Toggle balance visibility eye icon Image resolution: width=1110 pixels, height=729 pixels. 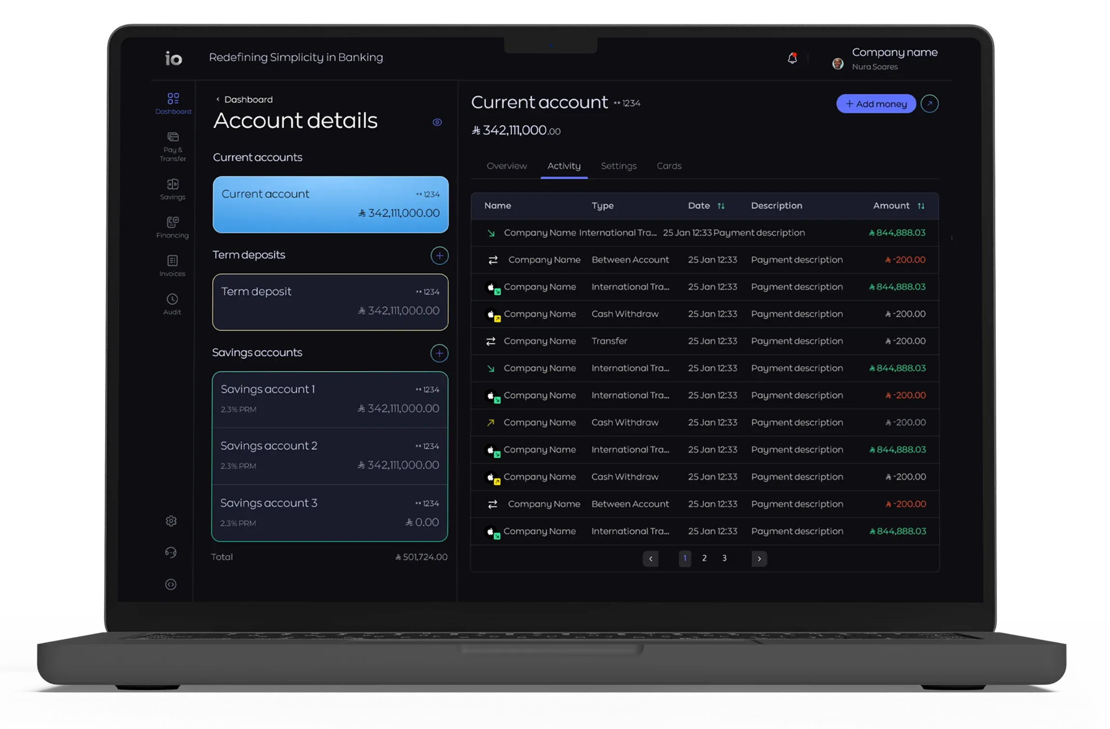tap(437, 122)
